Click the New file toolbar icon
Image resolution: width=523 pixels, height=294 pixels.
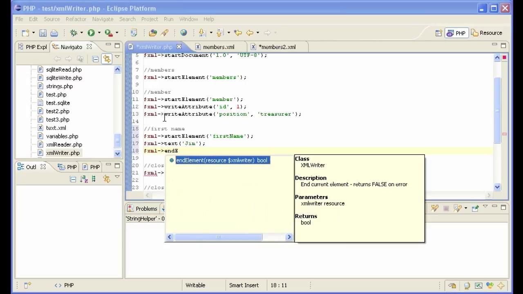(25, 33)
